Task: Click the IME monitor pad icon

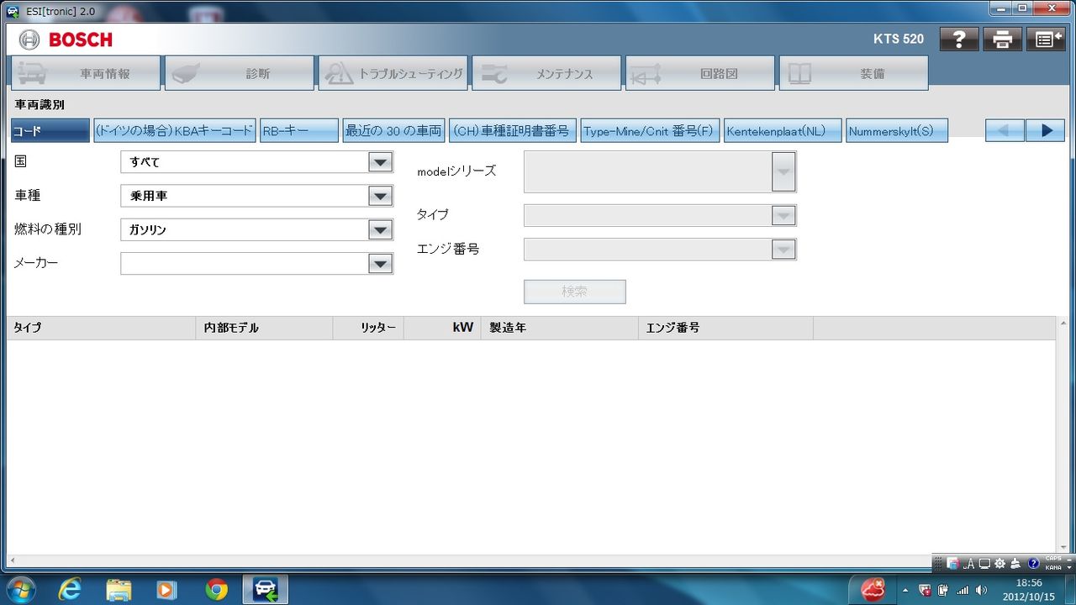Action: [x=984, y=564]
